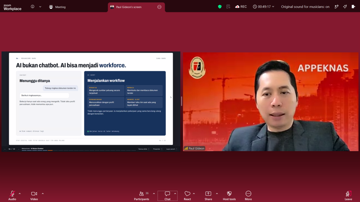
Task: Toggle the Video camera button
Action: point(34,196)
